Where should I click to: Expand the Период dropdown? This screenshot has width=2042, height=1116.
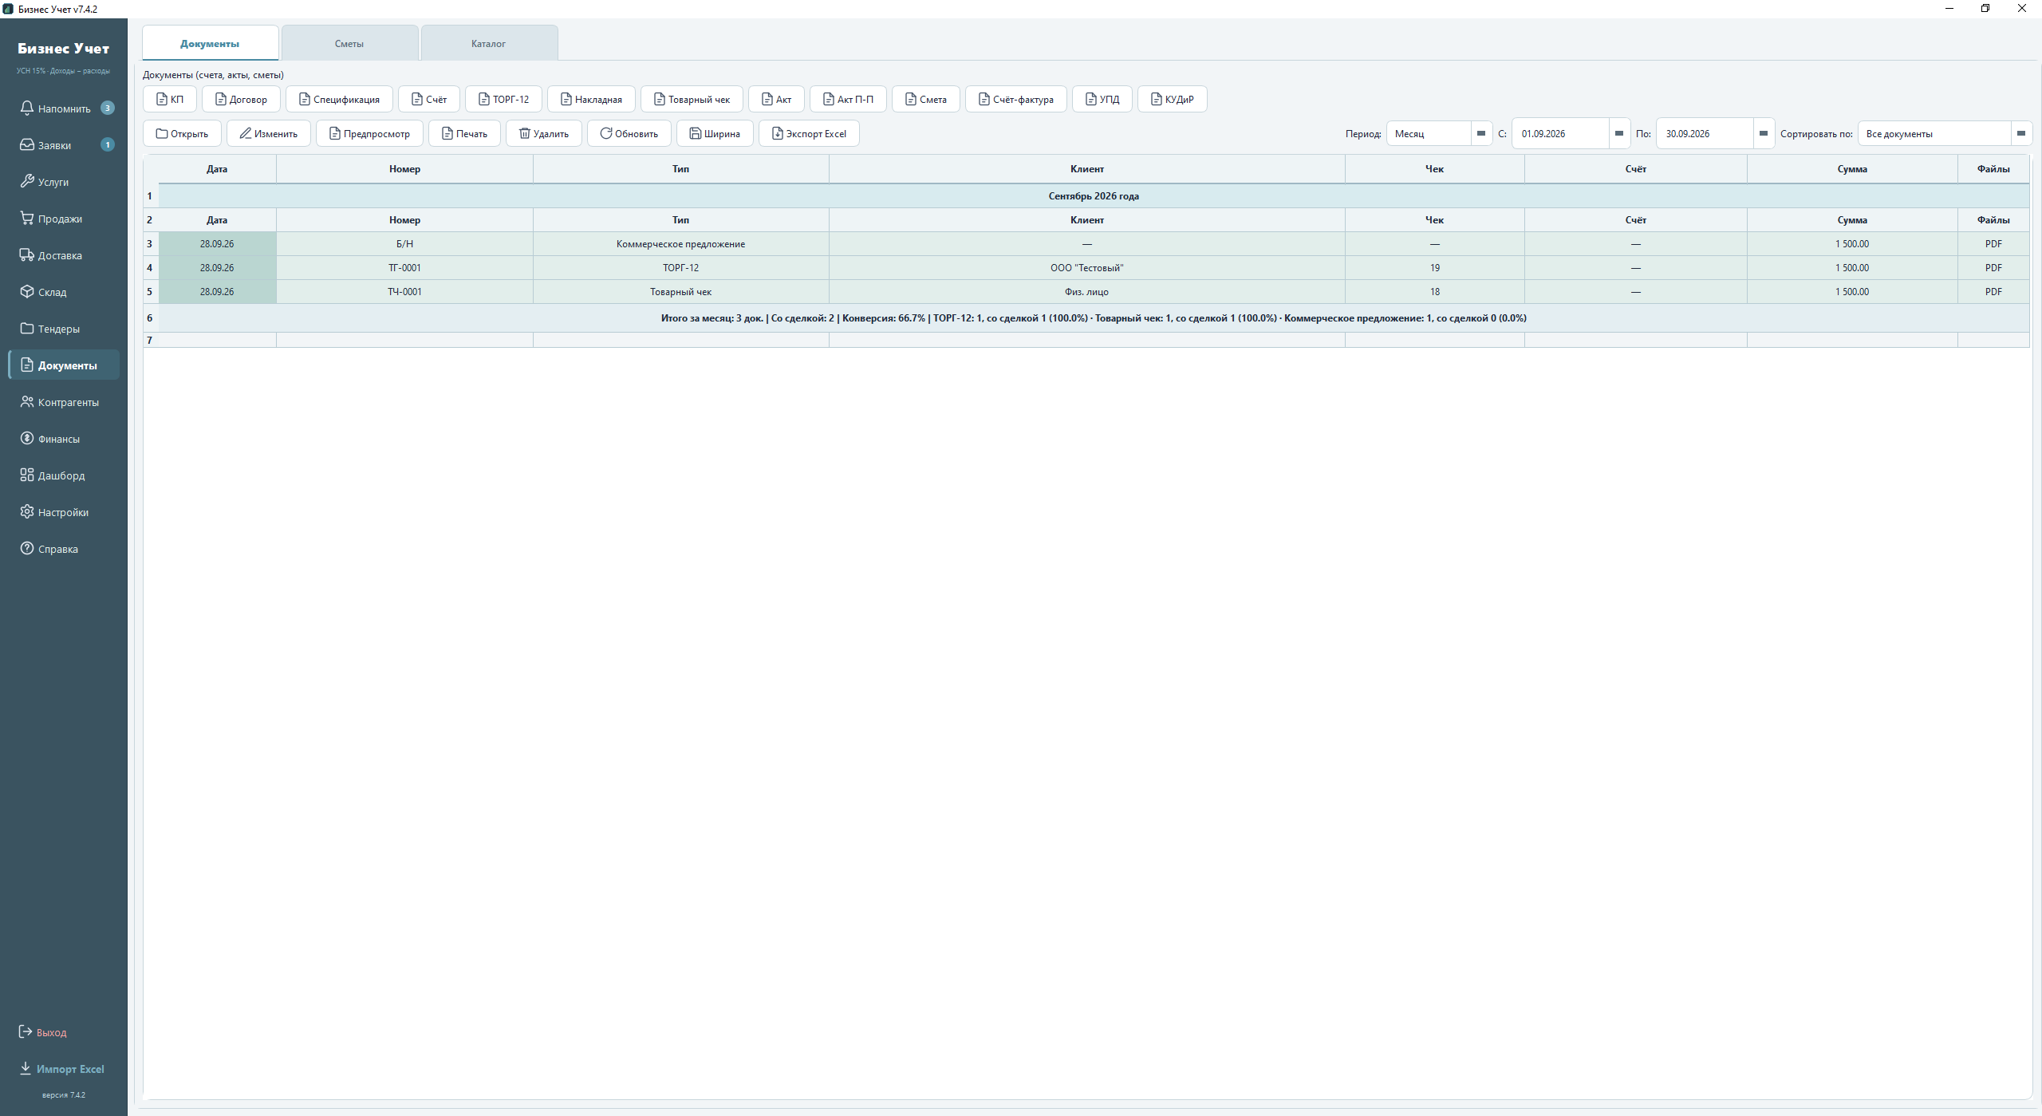click(x=1480, y=133)
